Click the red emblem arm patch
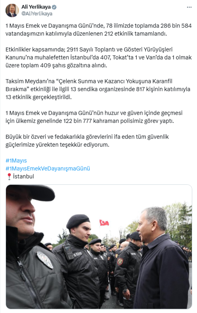 [120, 261]
